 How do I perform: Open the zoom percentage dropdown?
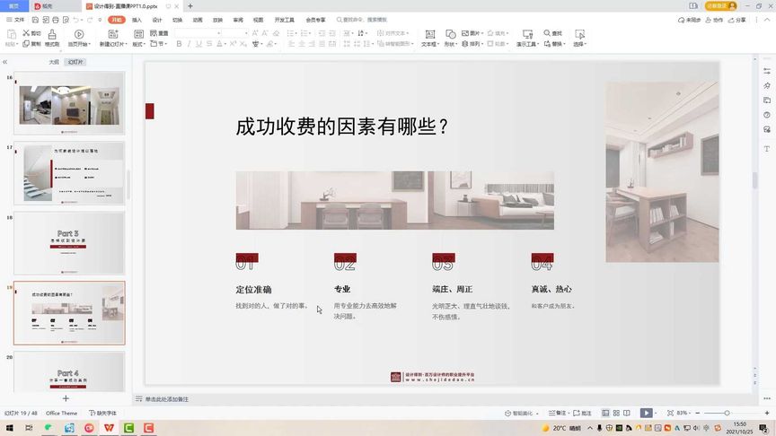[x=683, y=413]
